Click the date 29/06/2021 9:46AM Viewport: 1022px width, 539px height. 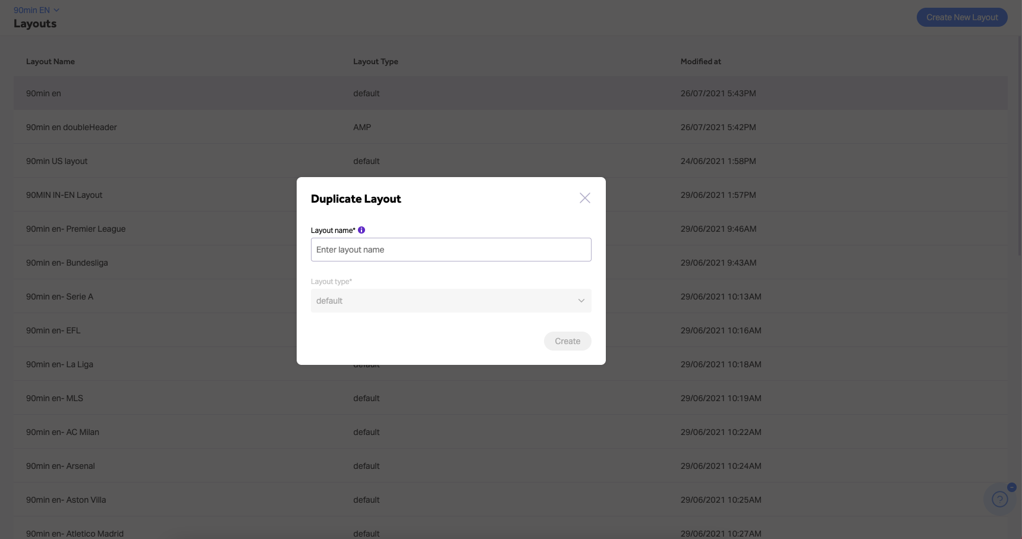point(719,229)
